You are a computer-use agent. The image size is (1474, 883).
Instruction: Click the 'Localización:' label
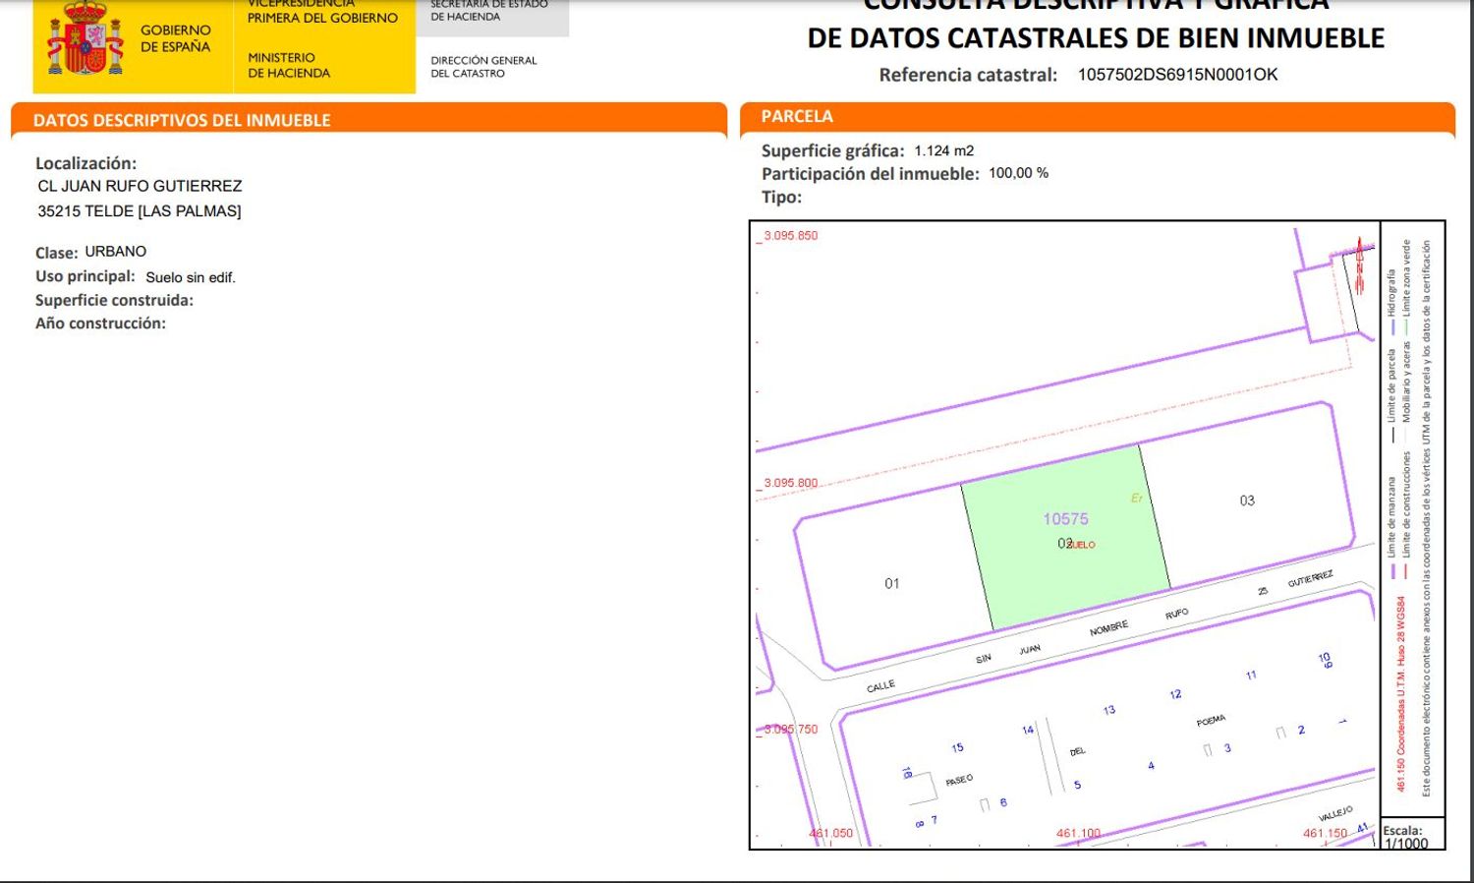(x=86, y=163)
